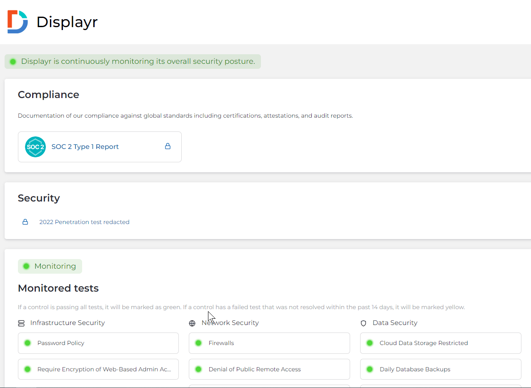The height and width of the screenshot is (388, 531).
Task: Click lock icon on SOC 2 report card
Action: 168,146
